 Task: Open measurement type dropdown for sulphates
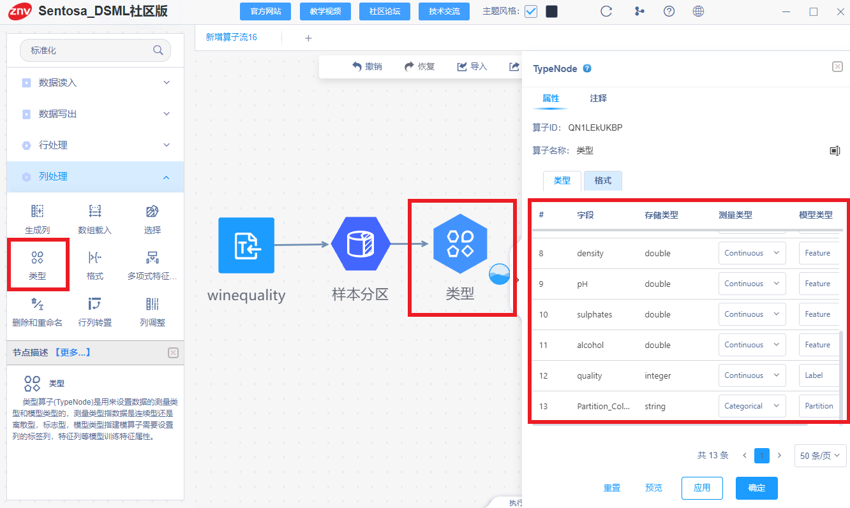coord(752,314)
